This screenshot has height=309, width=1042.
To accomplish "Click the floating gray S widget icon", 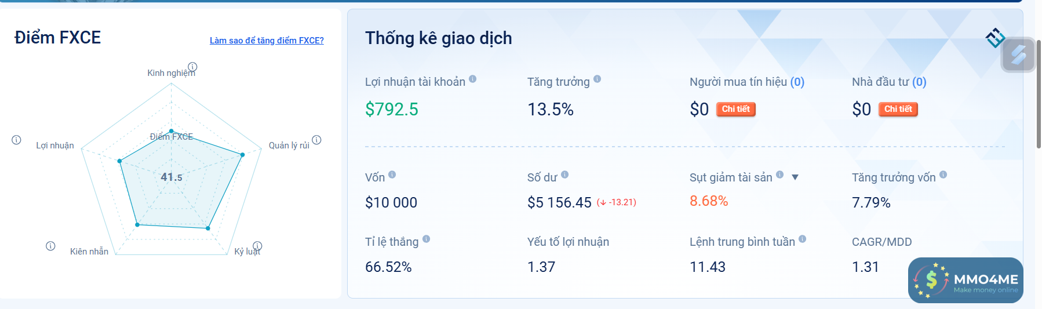I will [x=1018, y=55].
